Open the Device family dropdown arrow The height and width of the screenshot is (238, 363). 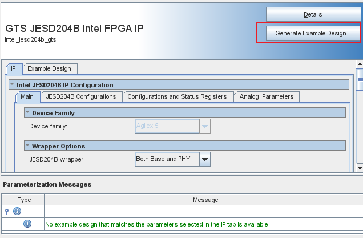click(x=205, y=126)
